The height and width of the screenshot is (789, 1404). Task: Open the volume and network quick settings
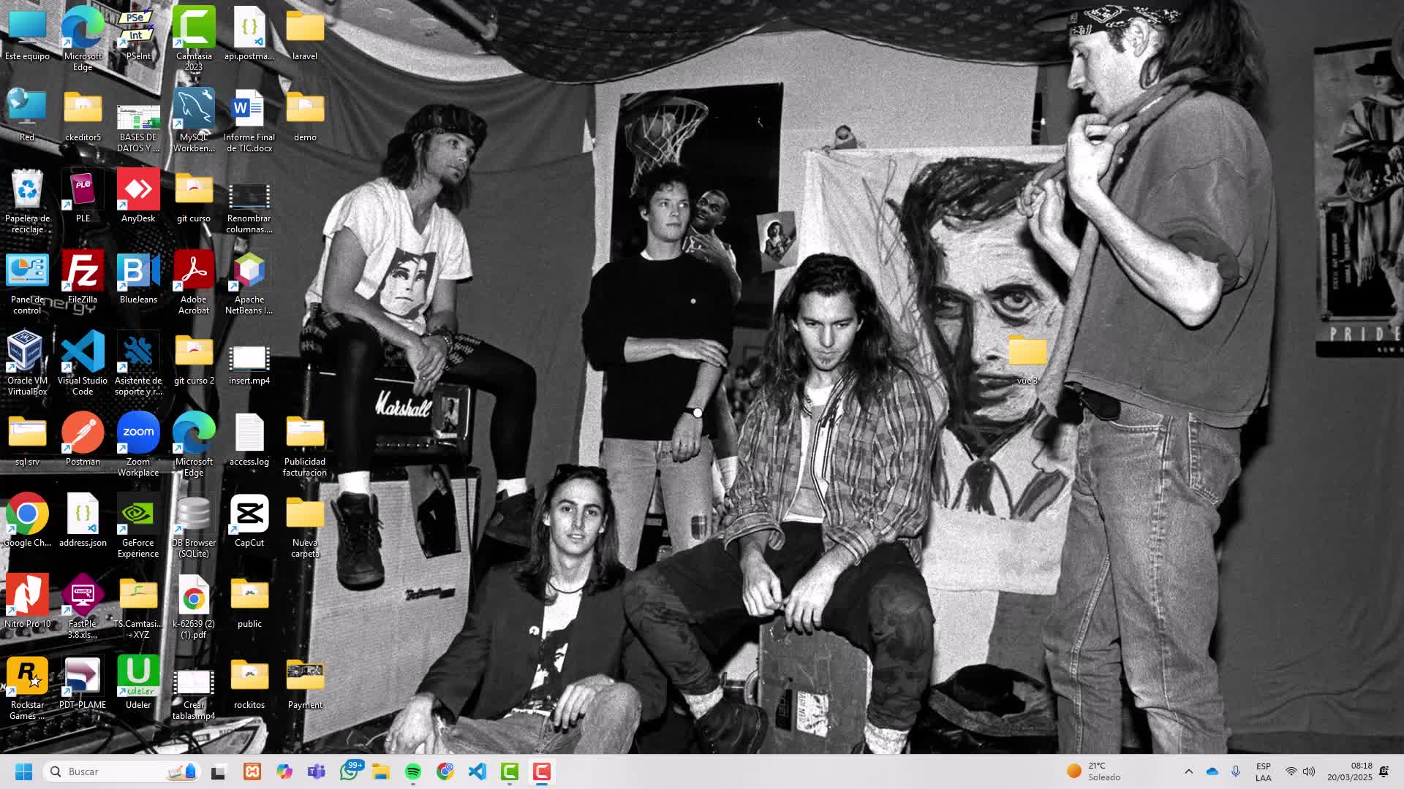coord(1299,771)
